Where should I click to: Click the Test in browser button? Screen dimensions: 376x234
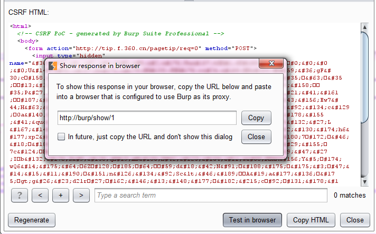(252, 220)
